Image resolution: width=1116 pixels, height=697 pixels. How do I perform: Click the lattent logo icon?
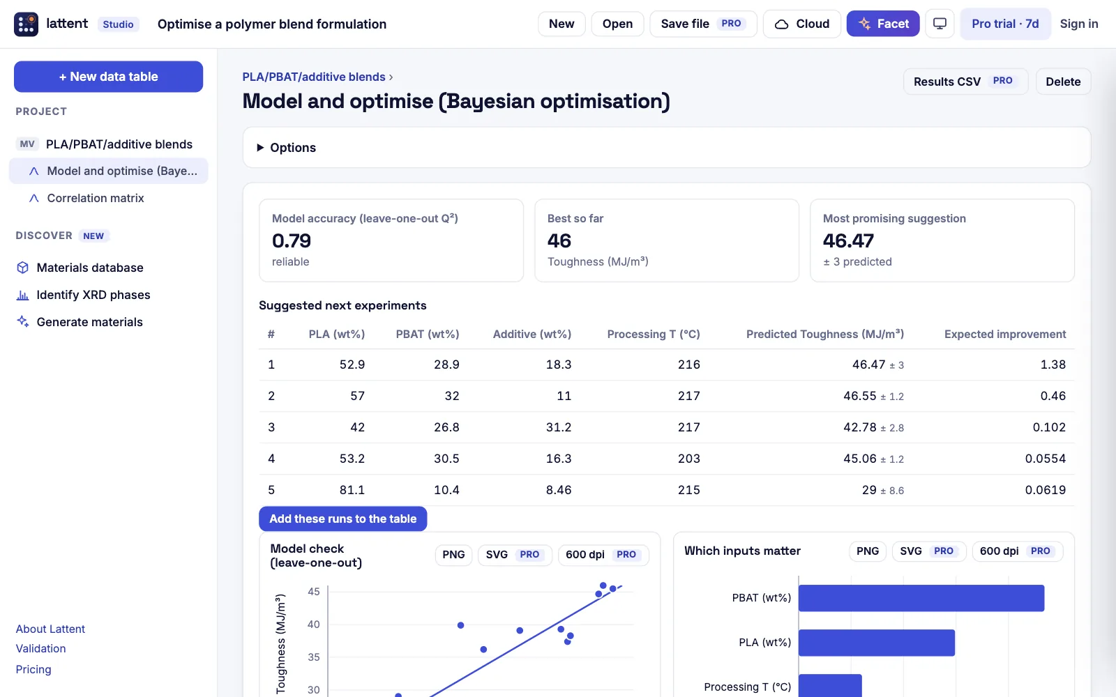click(x=27, y=24)
